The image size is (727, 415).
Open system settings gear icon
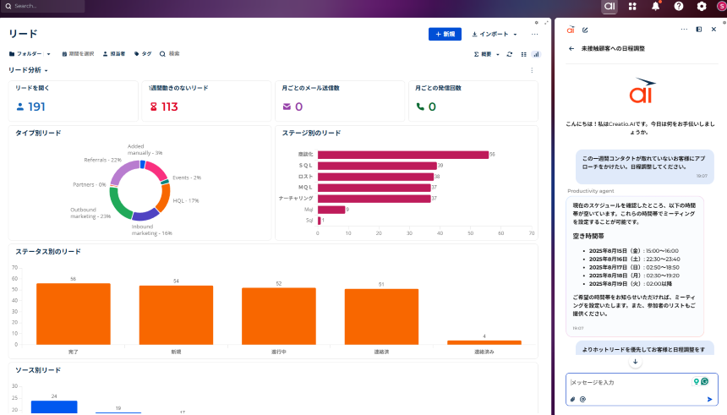click(x=702, y=6)
